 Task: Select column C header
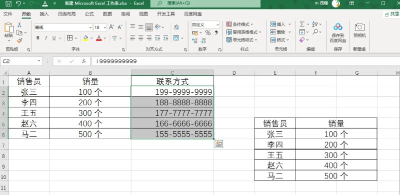172,73
